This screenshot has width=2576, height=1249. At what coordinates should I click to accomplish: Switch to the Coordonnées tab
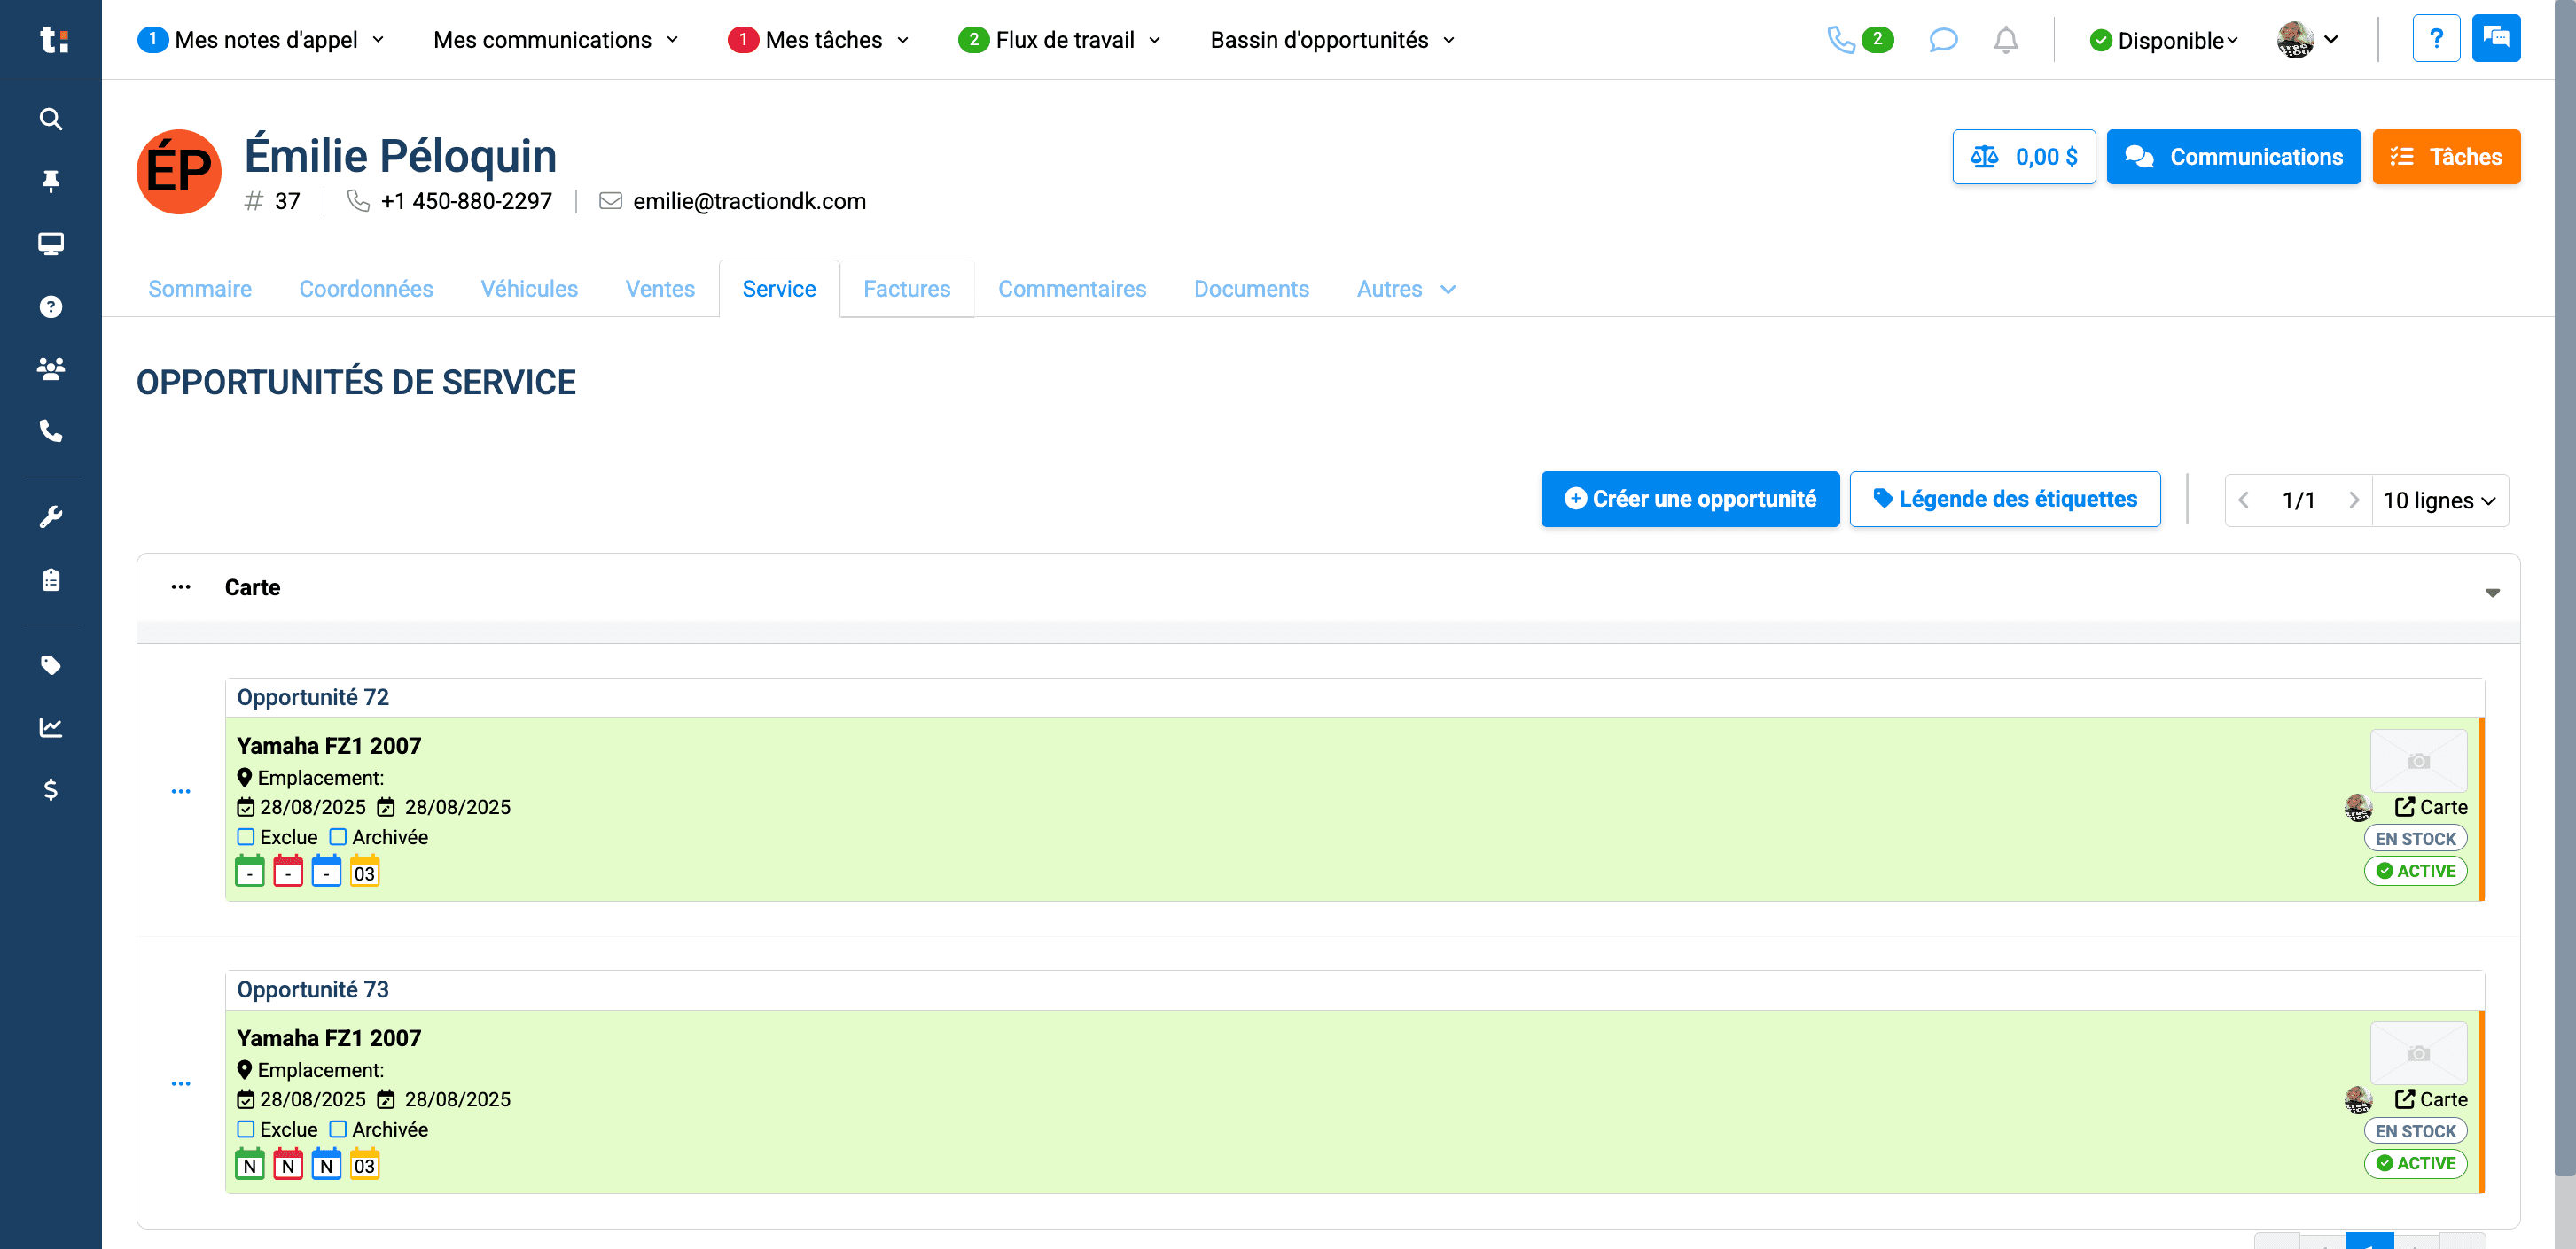366,289
